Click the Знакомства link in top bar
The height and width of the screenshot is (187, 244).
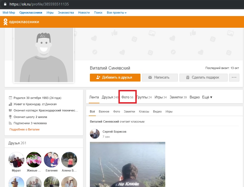(66, 13)
